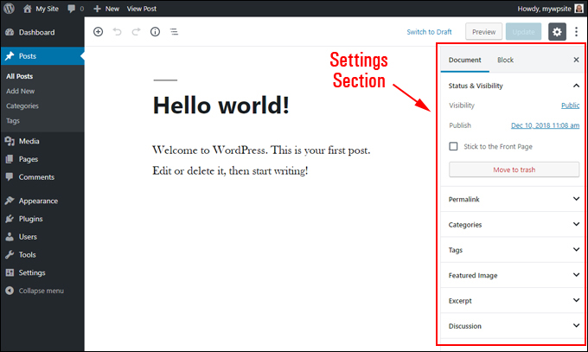Open My Site from the admin bar
588x352 pixels.
click(41, 9)
